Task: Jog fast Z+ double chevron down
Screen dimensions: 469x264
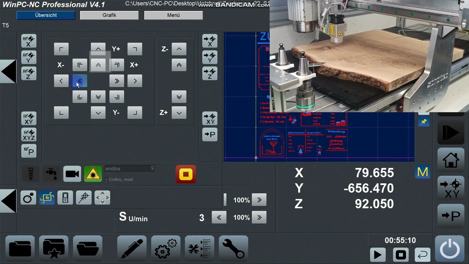Action: [179, 97]
